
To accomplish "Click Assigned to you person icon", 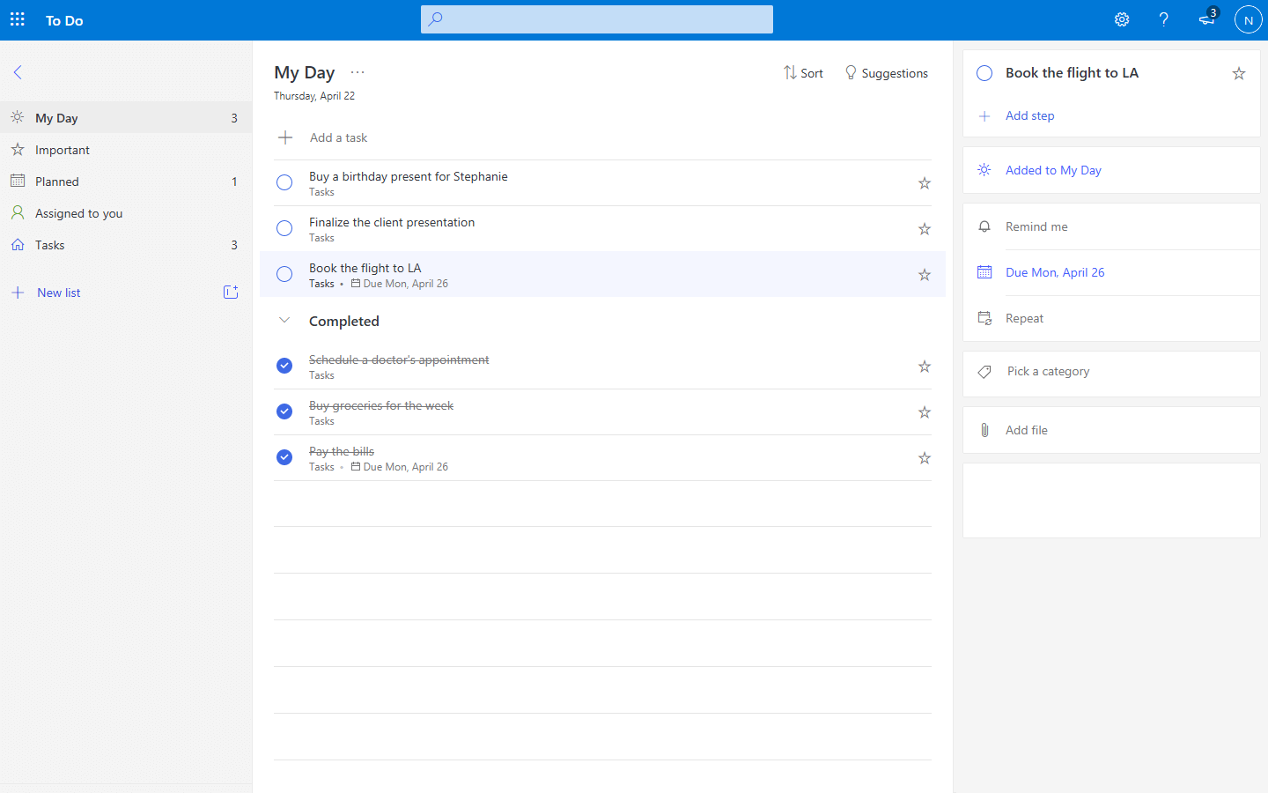I will 18,212.
